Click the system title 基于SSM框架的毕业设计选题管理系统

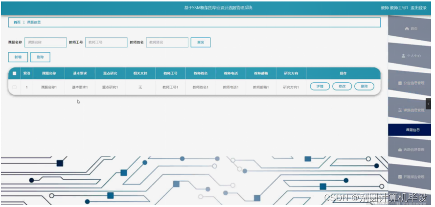[218, 8]
